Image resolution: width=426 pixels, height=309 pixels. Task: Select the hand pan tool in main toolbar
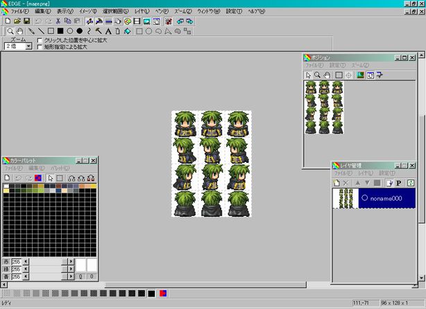point(19,31)
